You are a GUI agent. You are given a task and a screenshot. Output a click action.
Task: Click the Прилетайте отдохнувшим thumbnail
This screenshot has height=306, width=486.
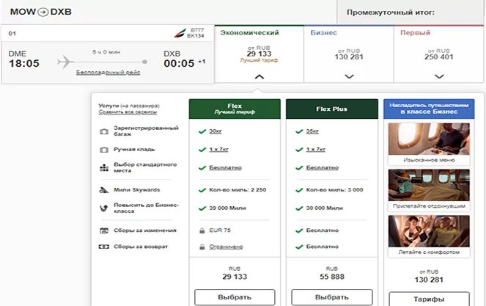(x=429, y=189)
